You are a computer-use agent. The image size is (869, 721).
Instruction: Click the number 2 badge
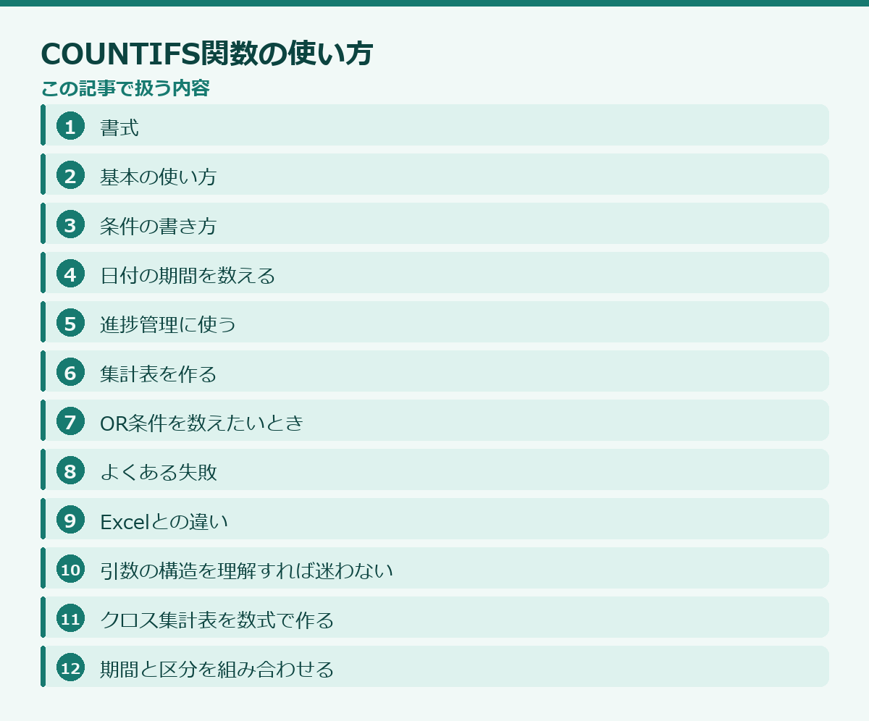click(70, 177)
